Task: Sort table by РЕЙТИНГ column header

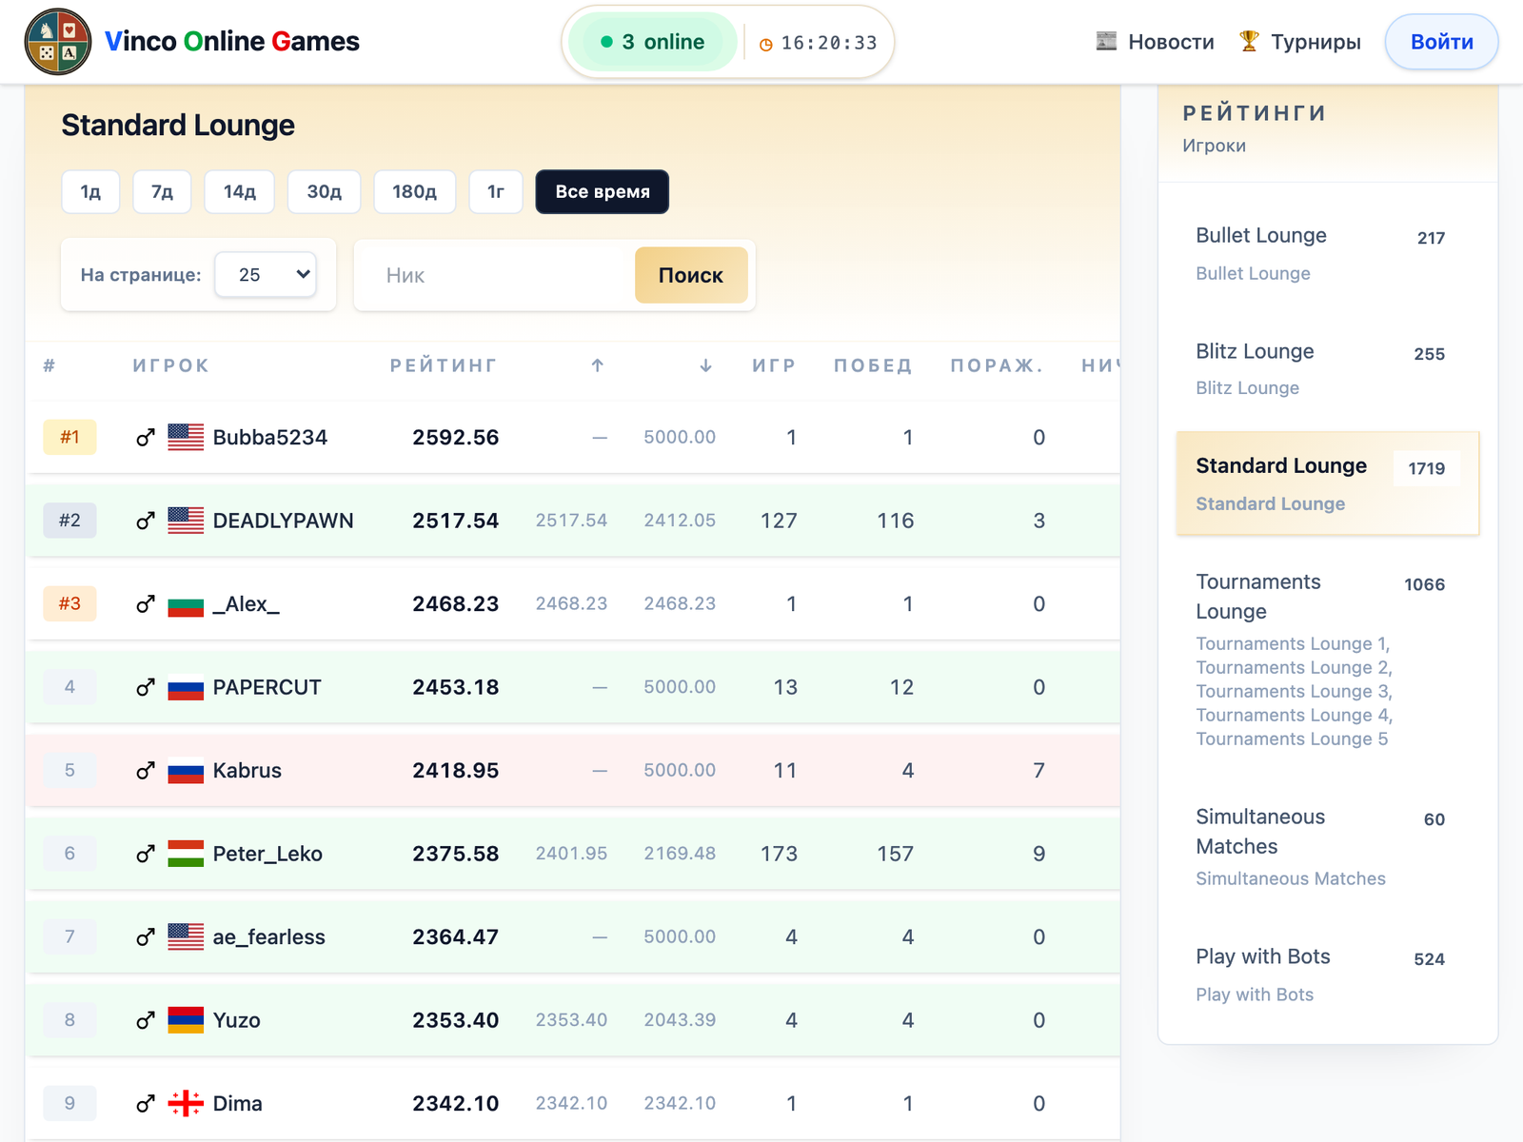Action: pyautogui.click(x=444, y=365)
